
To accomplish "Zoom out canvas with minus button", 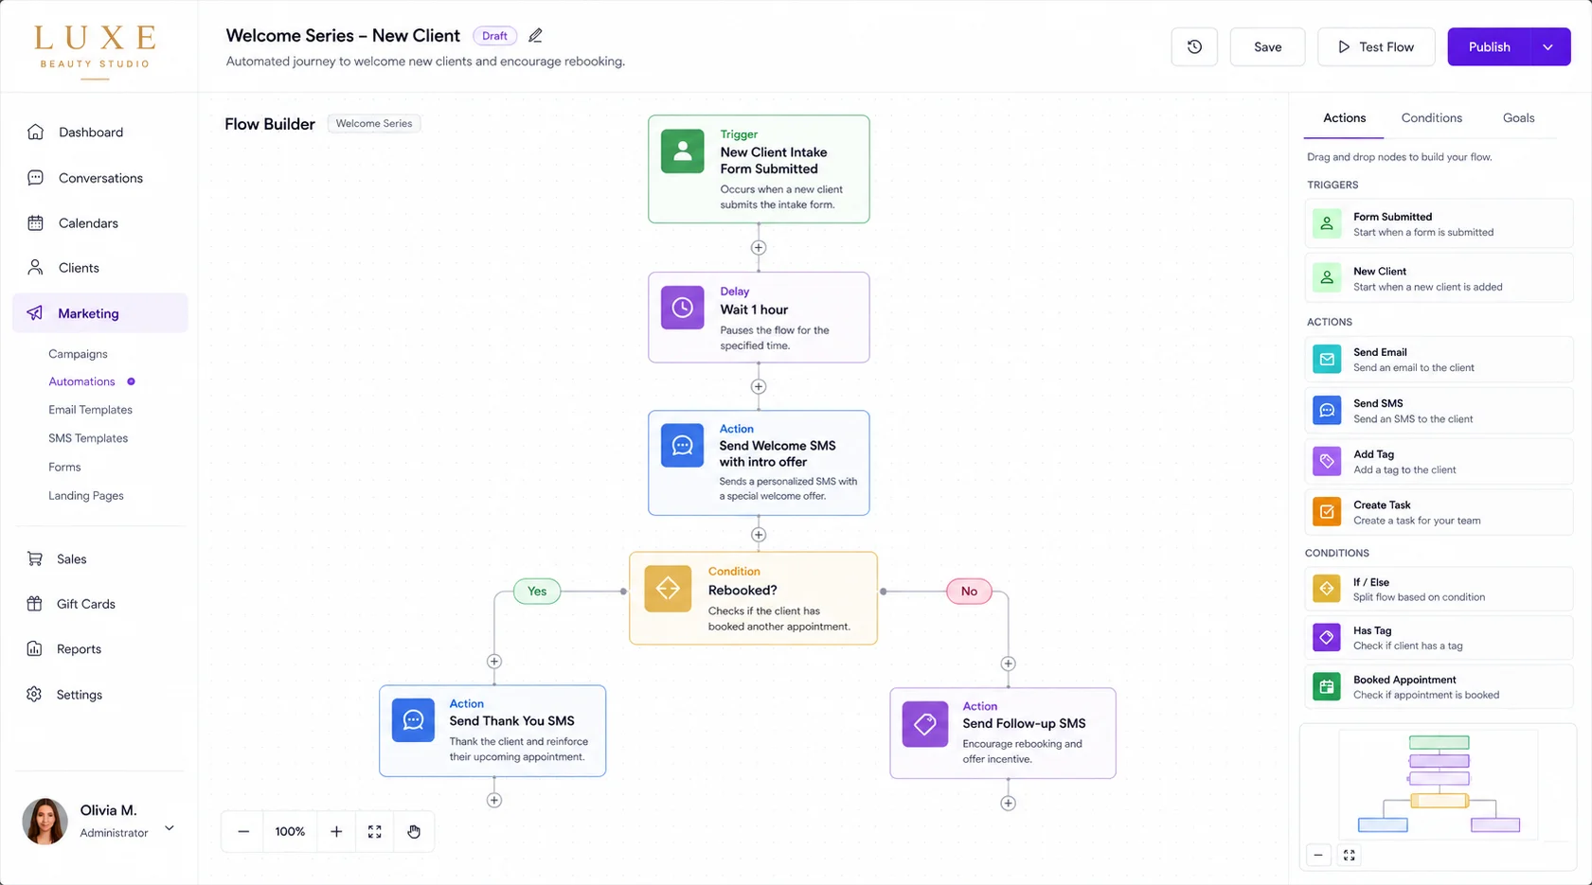I will click(x=243, y=831).
